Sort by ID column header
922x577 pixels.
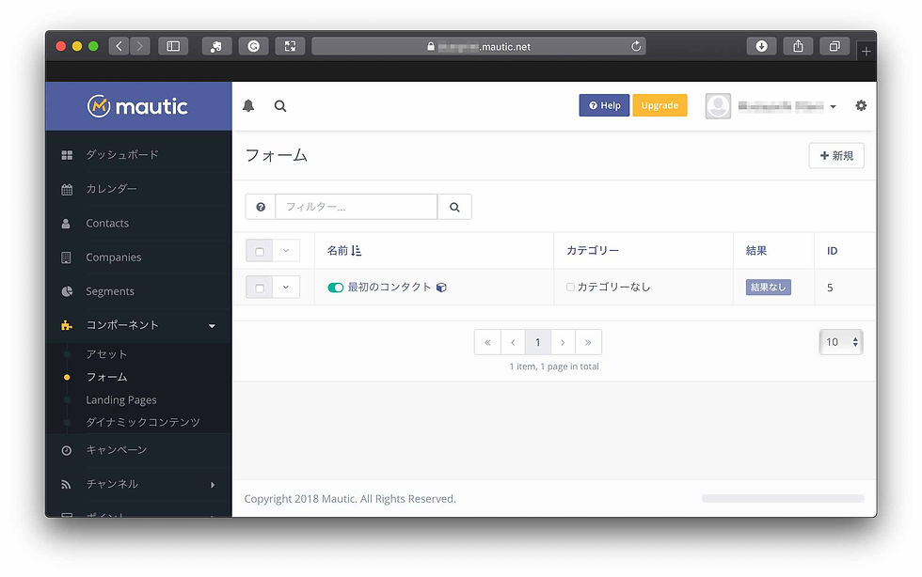pyautogui.click(x=832, y=251)
